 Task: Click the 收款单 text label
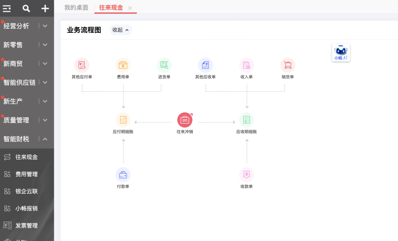pos(247,186)
